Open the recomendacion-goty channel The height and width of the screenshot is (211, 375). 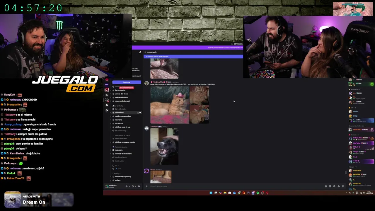coord(123,101)
